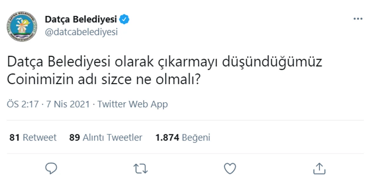Open the Twitter Web App source link
The image size is (370, 182).
coord(133,104)
